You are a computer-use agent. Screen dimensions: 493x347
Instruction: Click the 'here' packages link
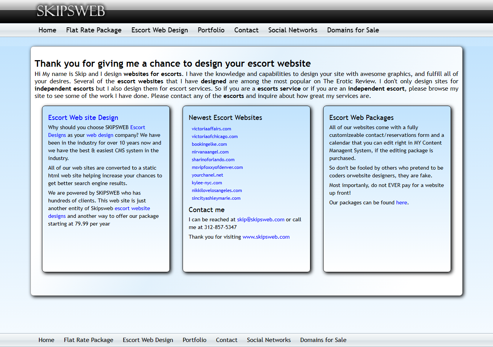pos(402,203)
